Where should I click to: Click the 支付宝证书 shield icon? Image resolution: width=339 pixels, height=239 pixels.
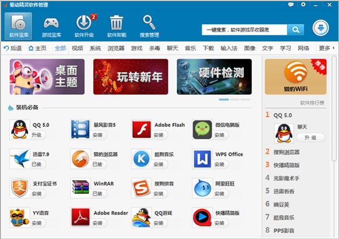pos(19,188)
